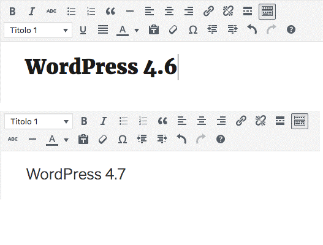Clear formatting in the WordPress 4.6 toolbar
Viewport: 323px width, 245px height.
[x=173, y=29]
